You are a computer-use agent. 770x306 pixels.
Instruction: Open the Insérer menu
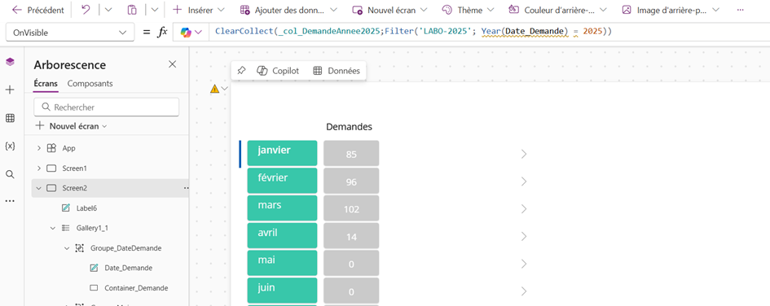click(199, 10)
